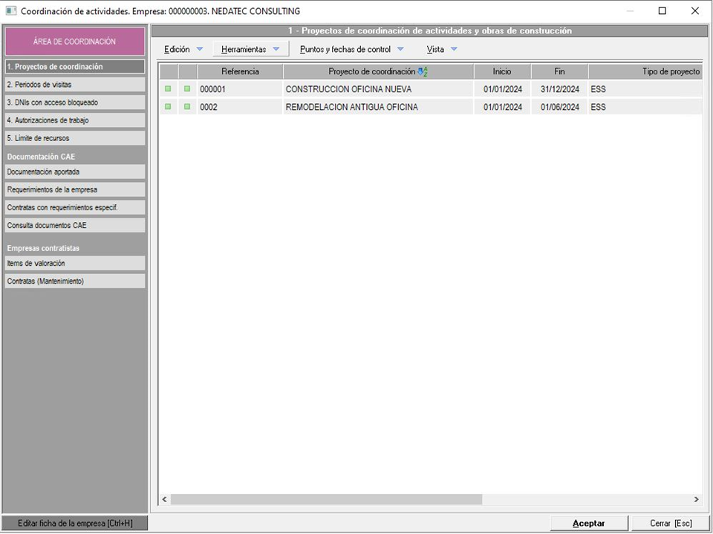
Task: Click the horizontal scrollbar thumb
Action: point(325,500)
